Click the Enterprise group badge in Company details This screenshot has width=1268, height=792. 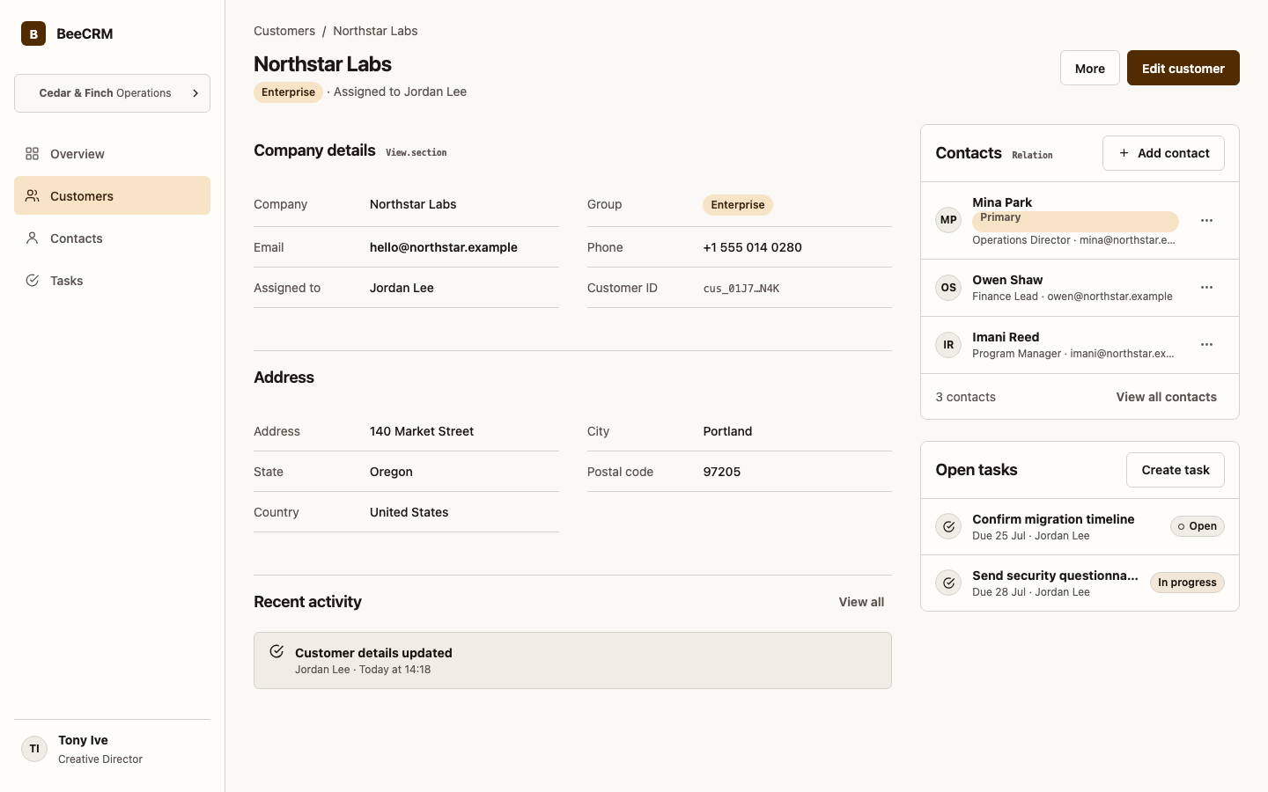click(x=738, y=205)
